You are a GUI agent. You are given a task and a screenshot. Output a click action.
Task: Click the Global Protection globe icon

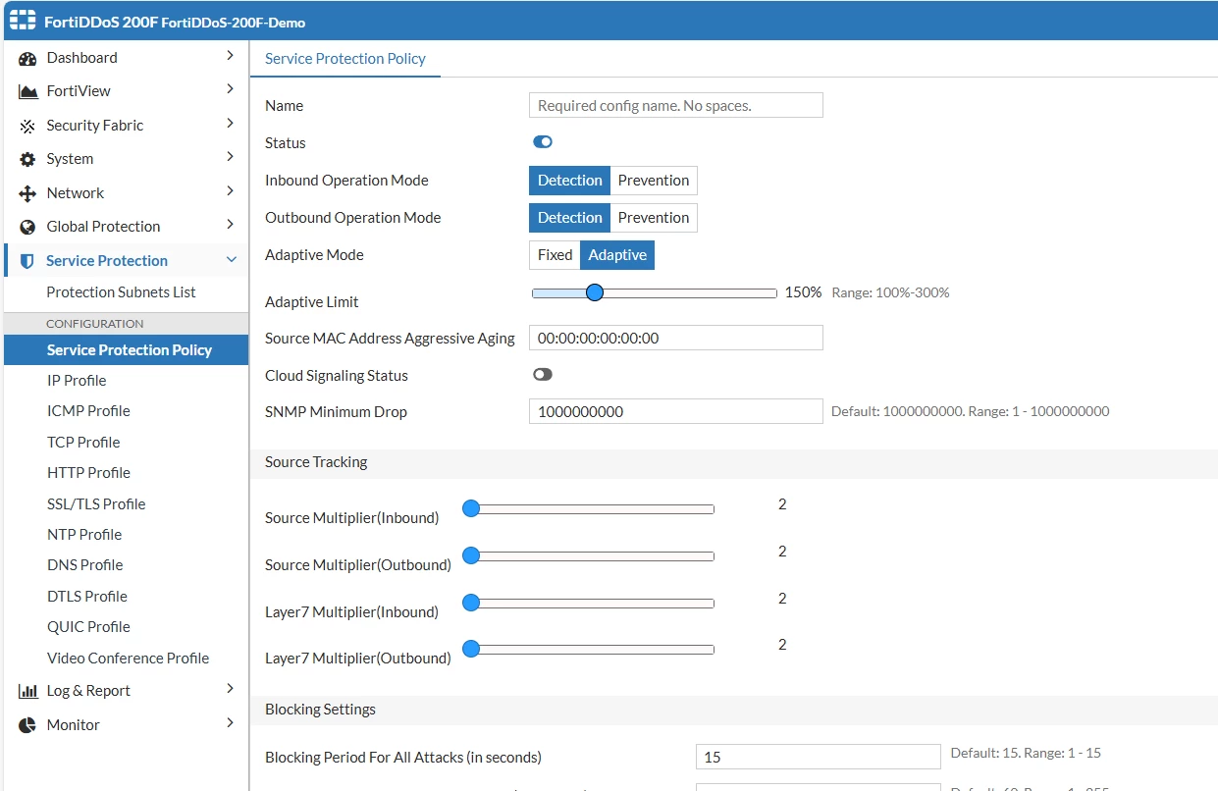pos(27,227)
